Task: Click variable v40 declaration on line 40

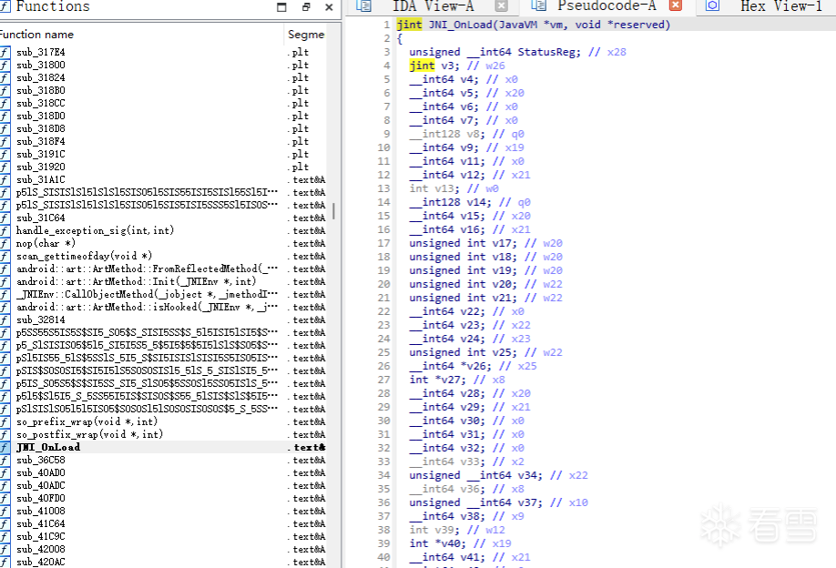Action: [x=454, y=543]
